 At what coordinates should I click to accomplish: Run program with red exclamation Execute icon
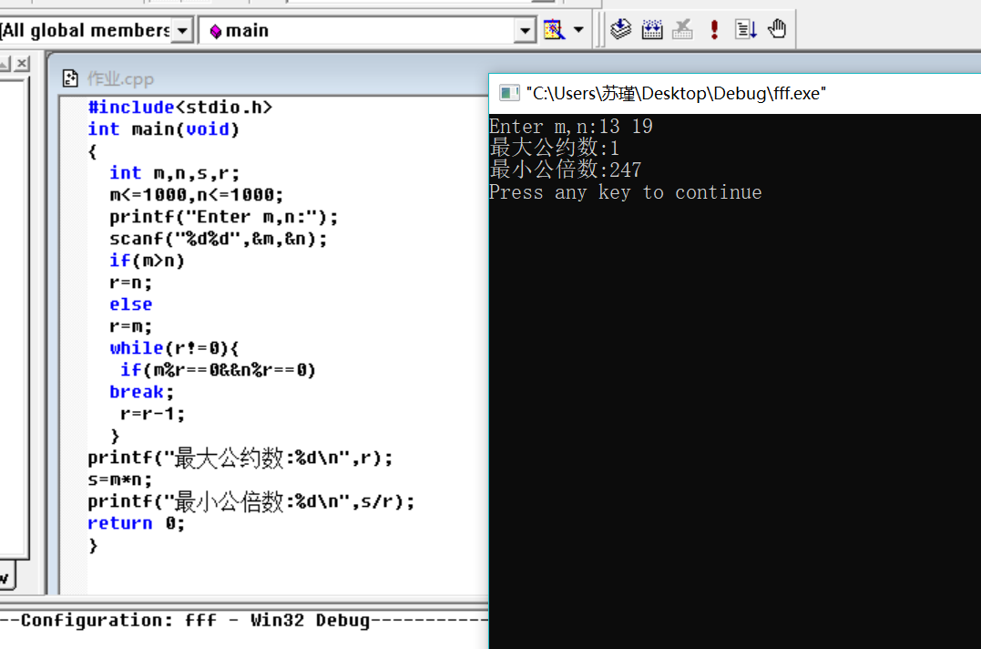pyautogui.click(x=714, y=29)
